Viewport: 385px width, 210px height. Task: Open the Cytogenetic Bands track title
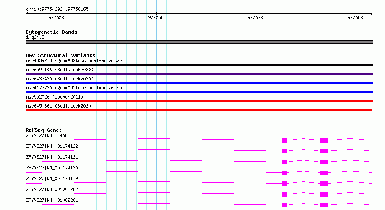(x=51, y=32)
